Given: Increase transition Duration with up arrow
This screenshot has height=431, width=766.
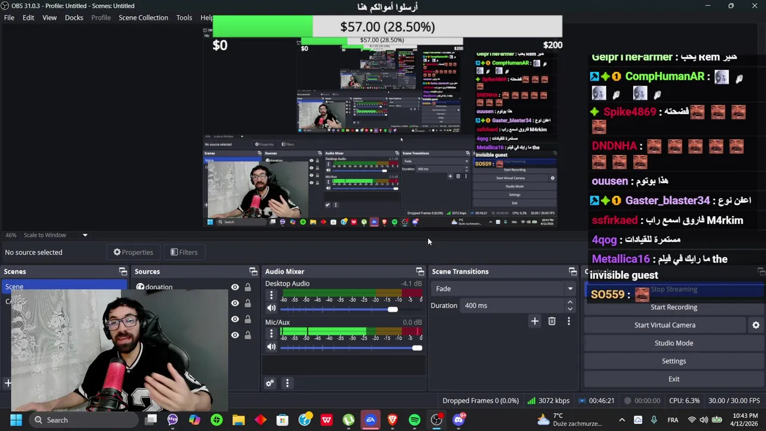Looking at the screenshot, I should 570,302.
